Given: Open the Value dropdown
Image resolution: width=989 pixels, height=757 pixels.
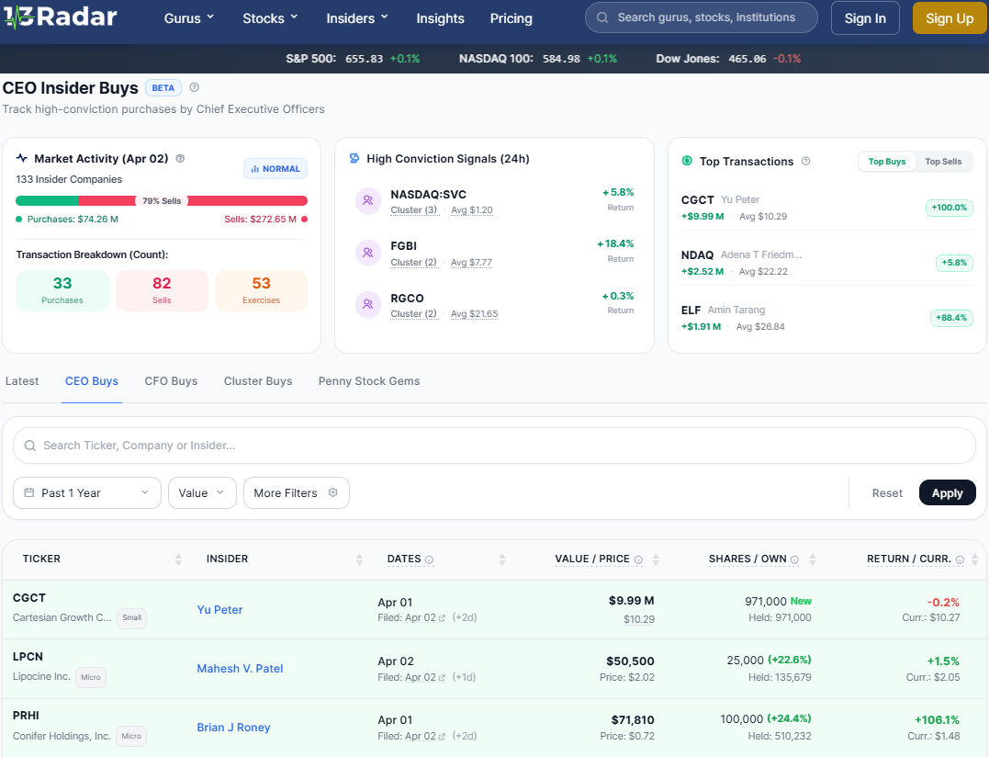Looking at the screenshot, I should [x=202, y=492].
